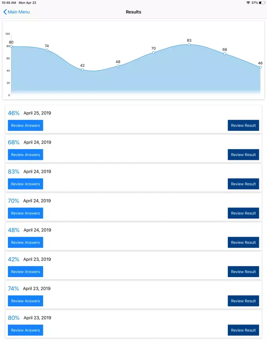The image size is (267, 357).
Task: Open Review Result for the 46% score
Action: coord(243,125)
